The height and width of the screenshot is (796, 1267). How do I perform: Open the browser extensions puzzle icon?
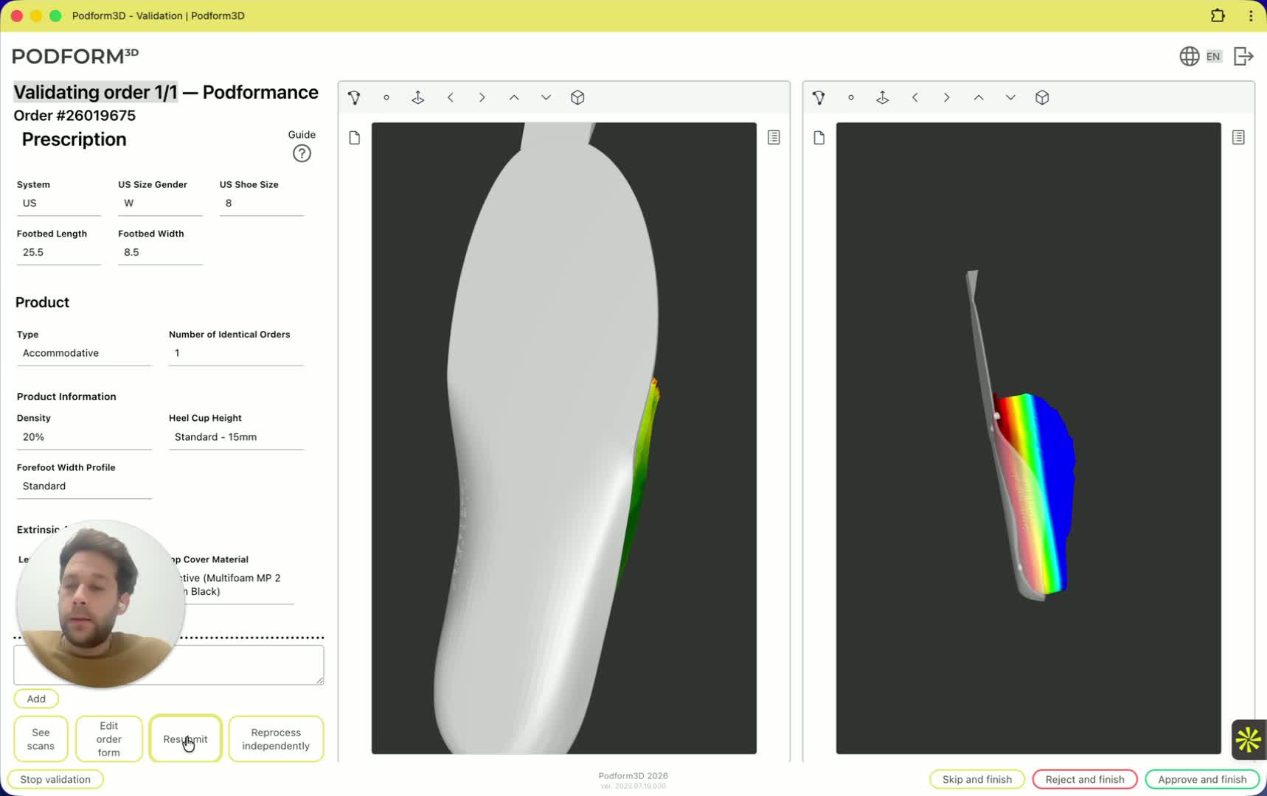(x=1218, y=15)
